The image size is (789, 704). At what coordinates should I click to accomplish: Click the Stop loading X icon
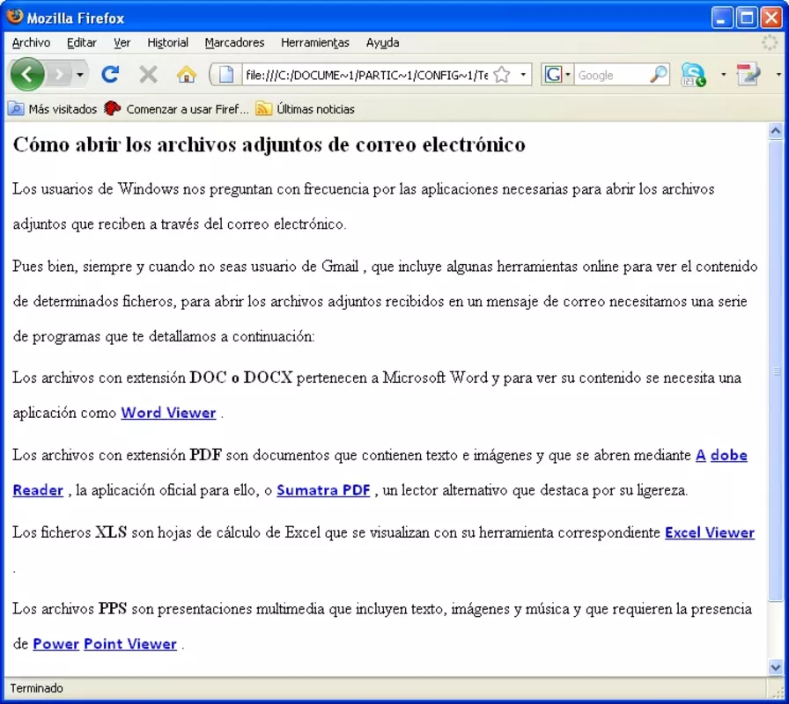pos(148,75)
